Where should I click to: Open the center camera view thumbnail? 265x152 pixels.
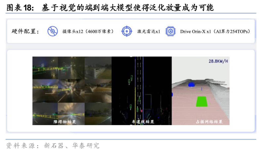pos(71,90)
